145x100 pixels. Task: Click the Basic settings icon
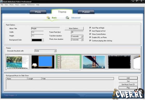(x=48, y=18)
